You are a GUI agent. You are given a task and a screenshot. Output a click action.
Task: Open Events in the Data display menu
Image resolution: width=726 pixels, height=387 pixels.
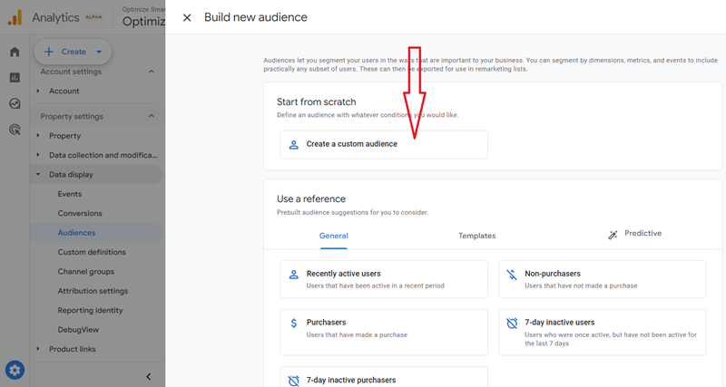click(70, 194)
